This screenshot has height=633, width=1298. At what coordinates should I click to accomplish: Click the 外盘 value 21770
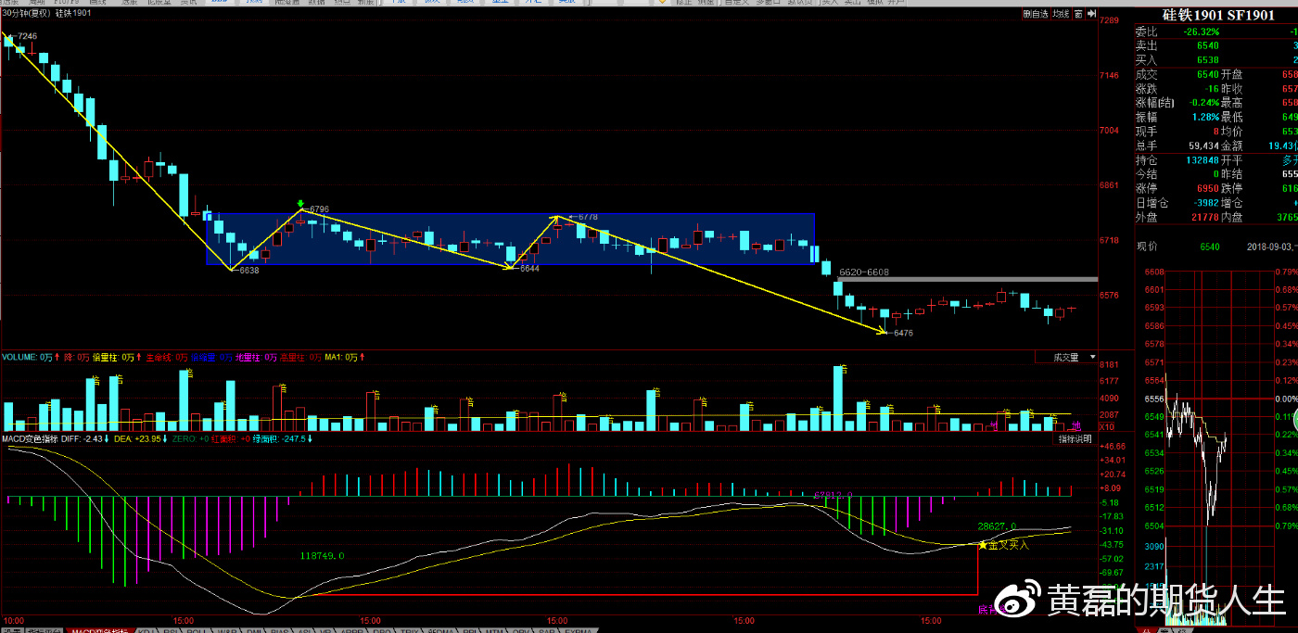(x=1205, y=218)
